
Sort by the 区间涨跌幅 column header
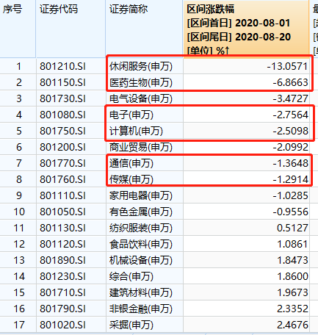(246, 29)
